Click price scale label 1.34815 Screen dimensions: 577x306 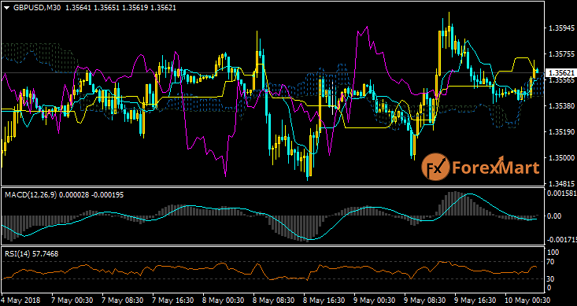[x=561, y=183]
